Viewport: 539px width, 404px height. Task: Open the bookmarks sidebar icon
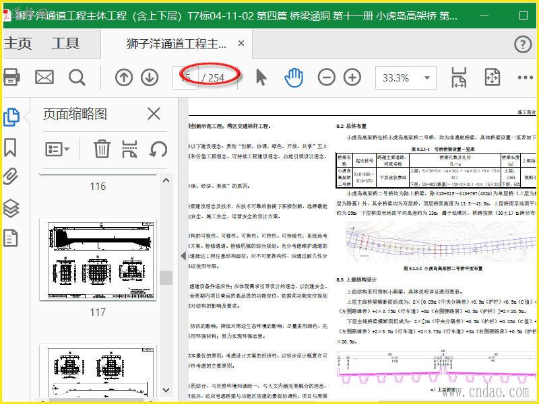(x=10, y=147)
